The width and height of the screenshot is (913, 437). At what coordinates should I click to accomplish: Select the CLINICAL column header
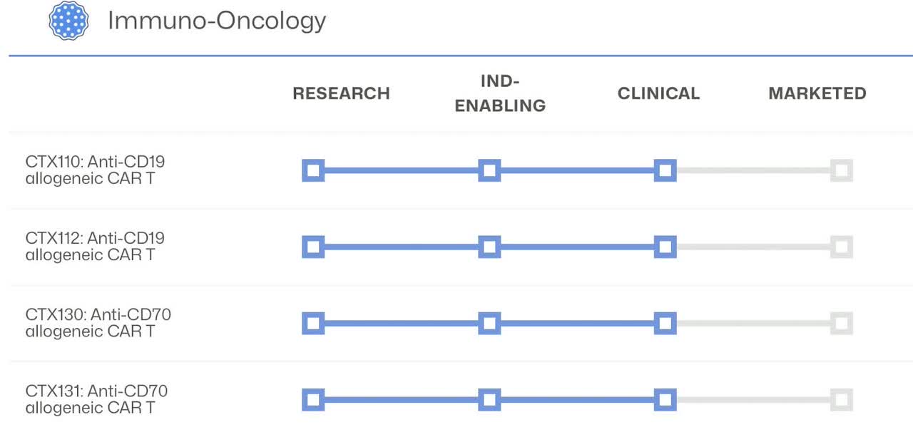coord(658,93)
